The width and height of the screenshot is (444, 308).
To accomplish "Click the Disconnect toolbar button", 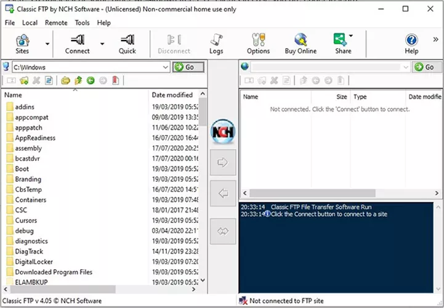I will click(174, 44).
